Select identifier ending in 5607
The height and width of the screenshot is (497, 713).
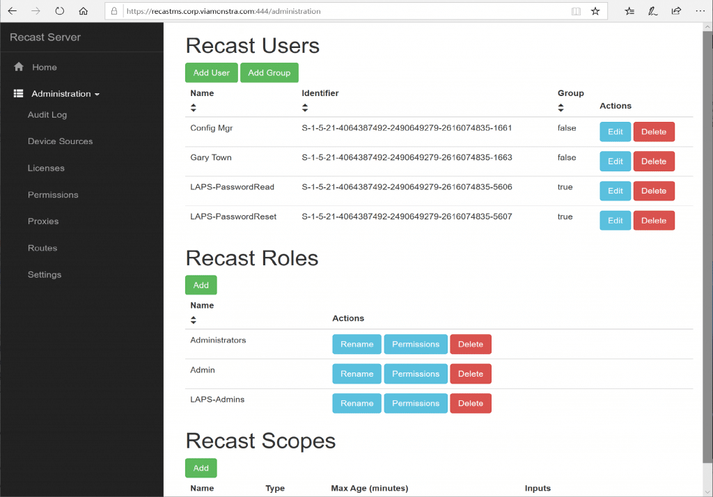pos(407,217)
